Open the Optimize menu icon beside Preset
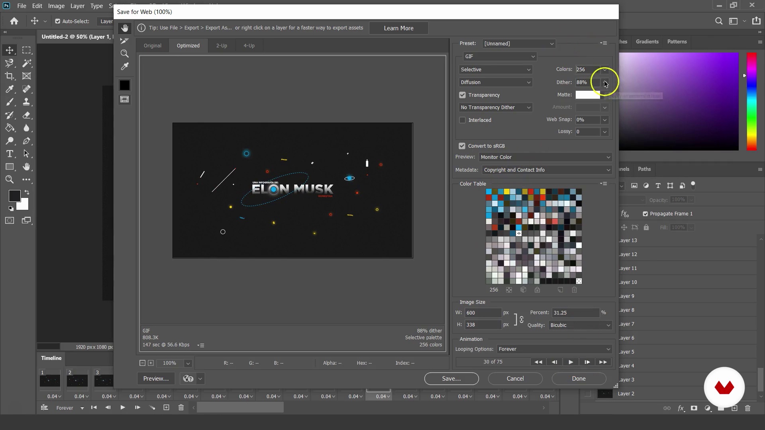 tap(604, 43)
